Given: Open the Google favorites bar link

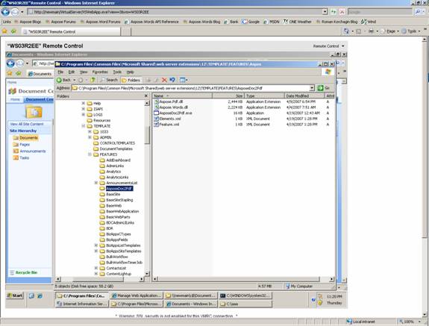Looking at the screenshot, I should [251, 22].
